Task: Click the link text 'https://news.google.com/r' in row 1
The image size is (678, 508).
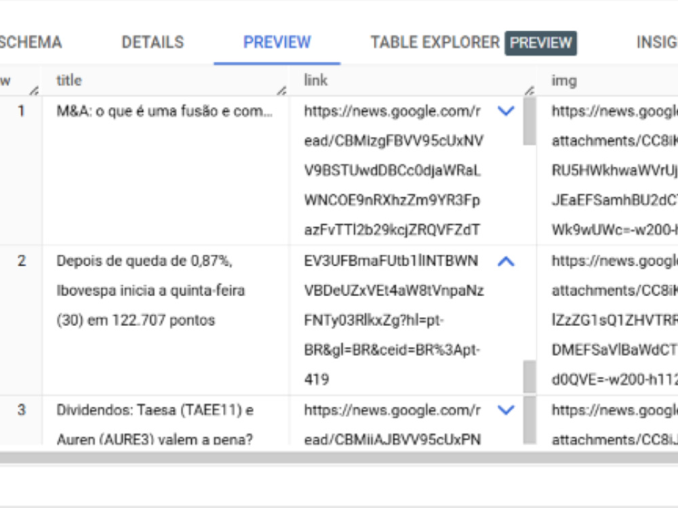Action: point(392,112)
